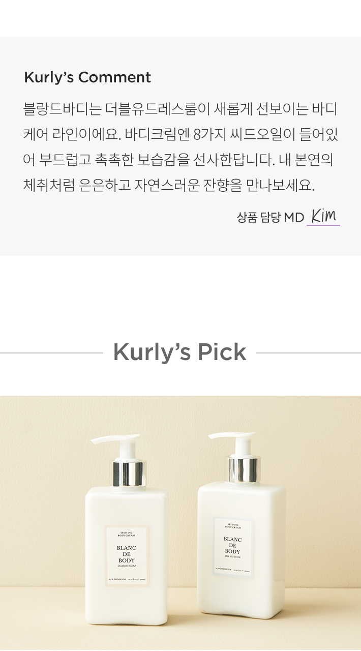Click the handwritten Kim signature

323,216
